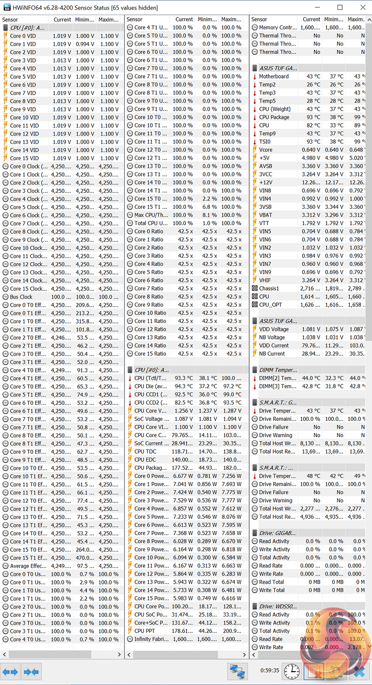Select the Core 15 VID row
Screen dimensions: 372x685
coord(62,158)
